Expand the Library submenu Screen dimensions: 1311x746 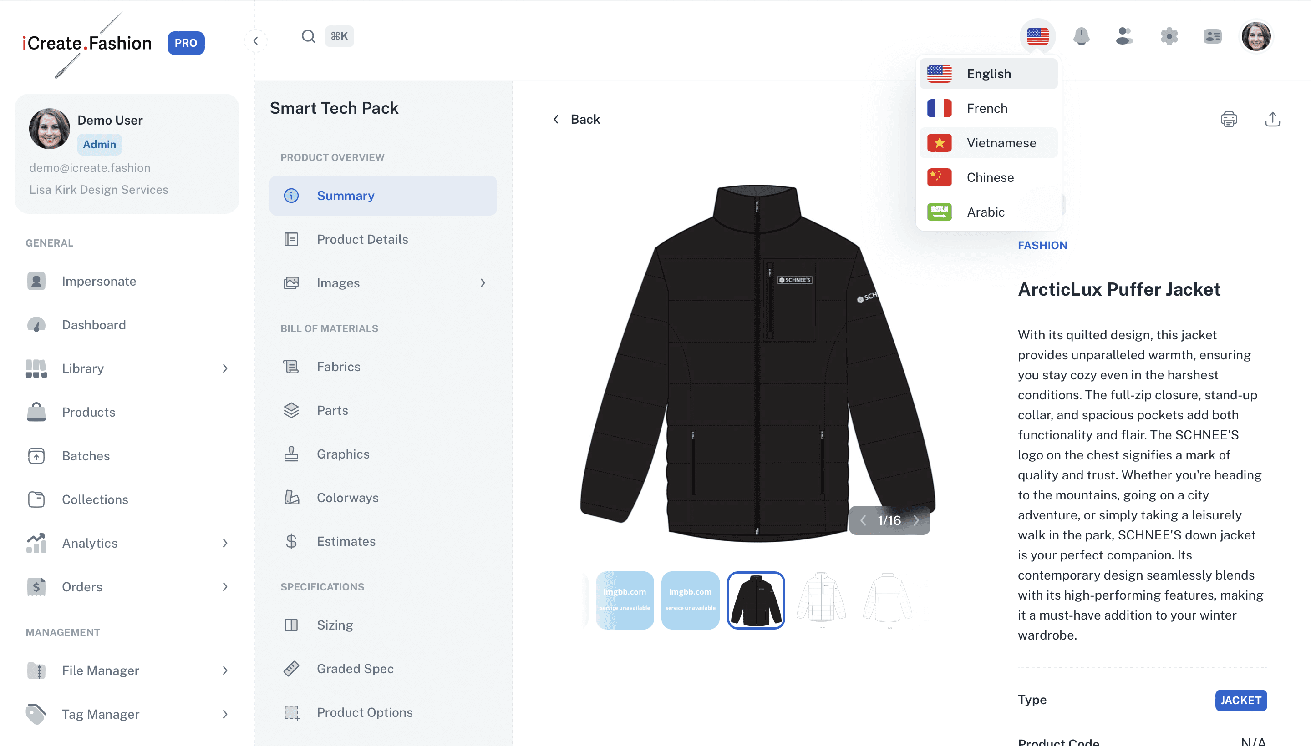pyautogui.click(x=224, y=368)
